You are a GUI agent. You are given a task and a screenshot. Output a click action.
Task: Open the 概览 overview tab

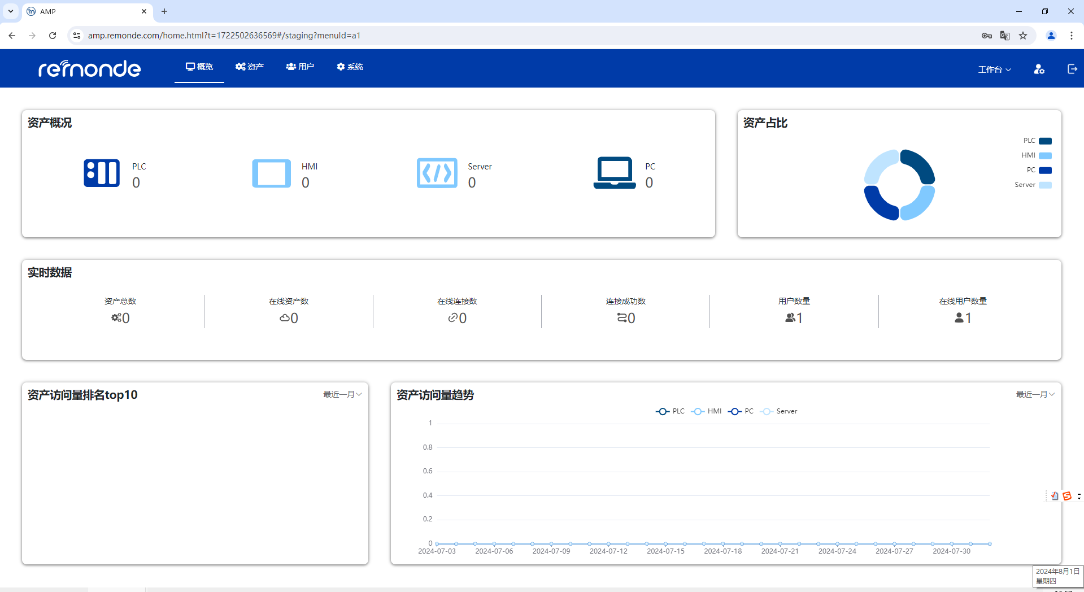[199, 67]
